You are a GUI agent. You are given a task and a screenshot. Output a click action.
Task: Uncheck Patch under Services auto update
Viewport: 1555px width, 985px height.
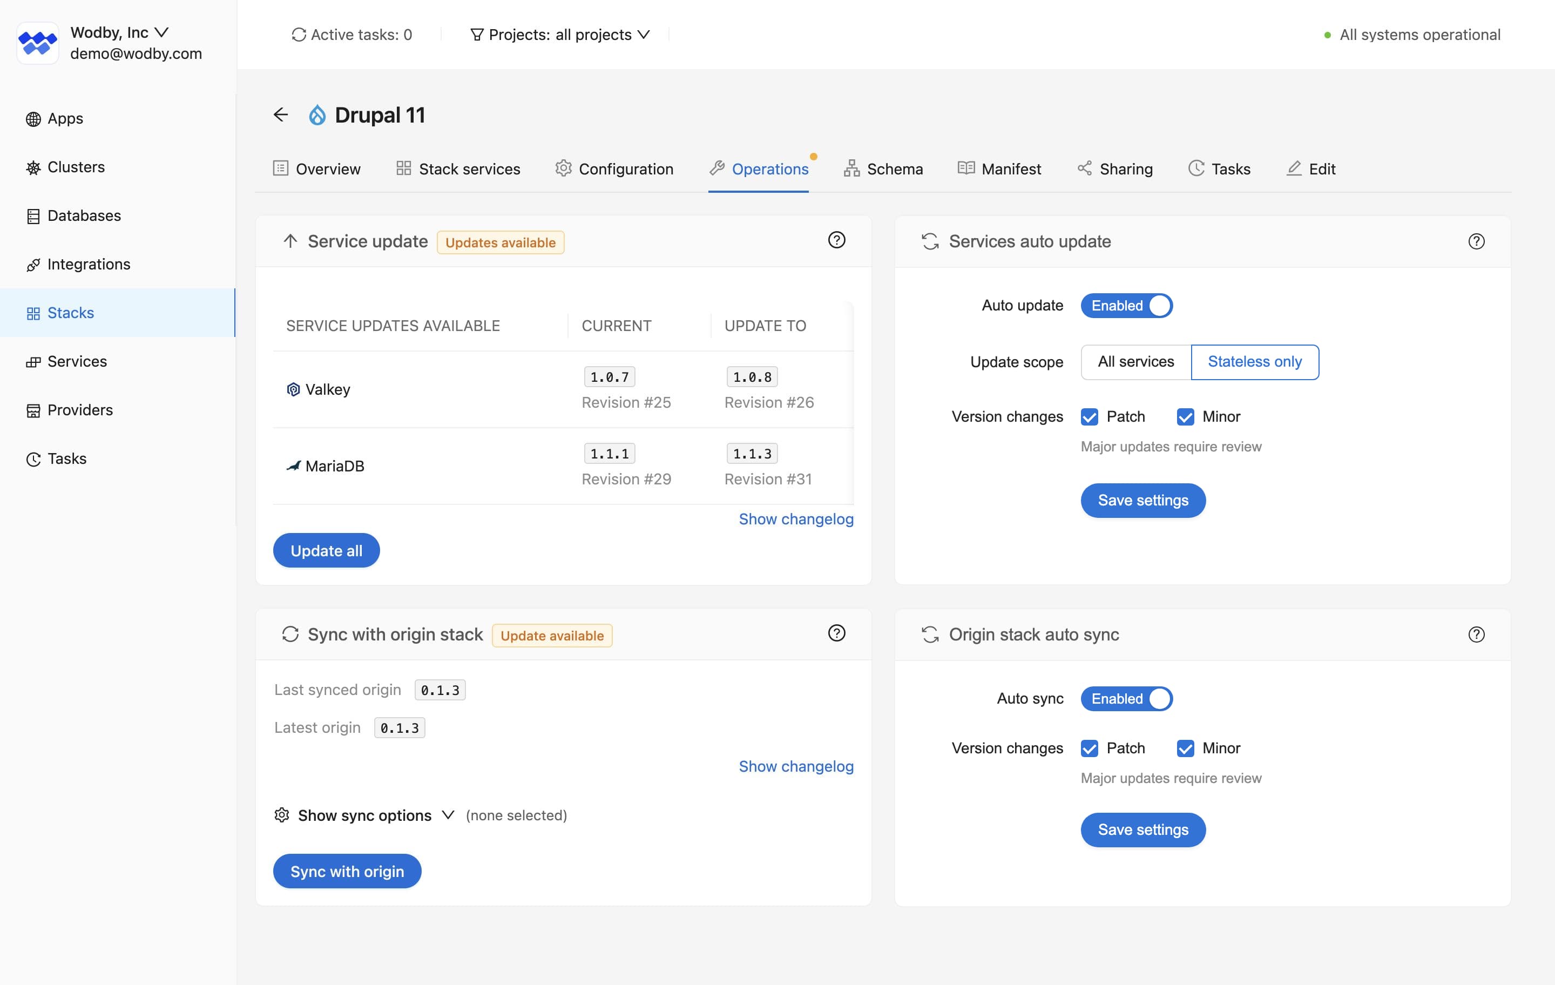point(1090,417)
